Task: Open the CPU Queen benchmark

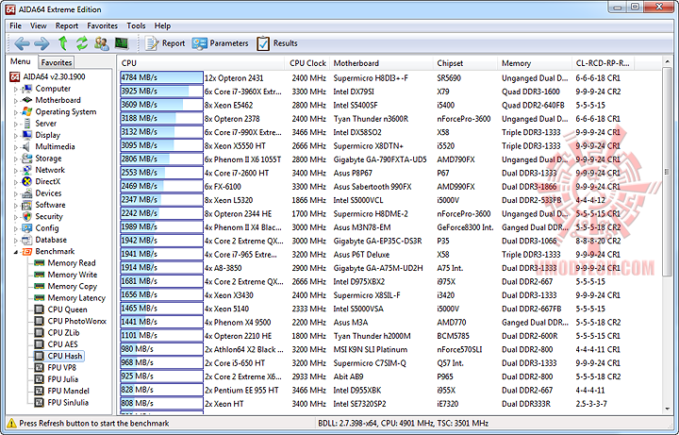Action: pyautogui.click(x=67, y=310)
